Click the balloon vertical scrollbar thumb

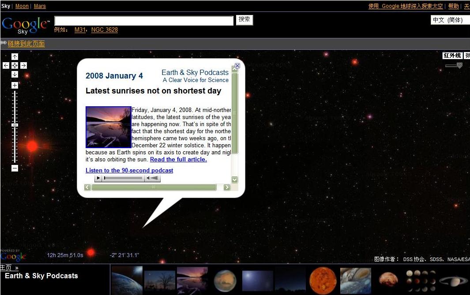pyautogui.click(x=235, y=113)
